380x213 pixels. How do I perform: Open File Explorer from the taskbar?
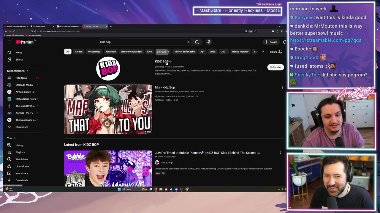161,189
